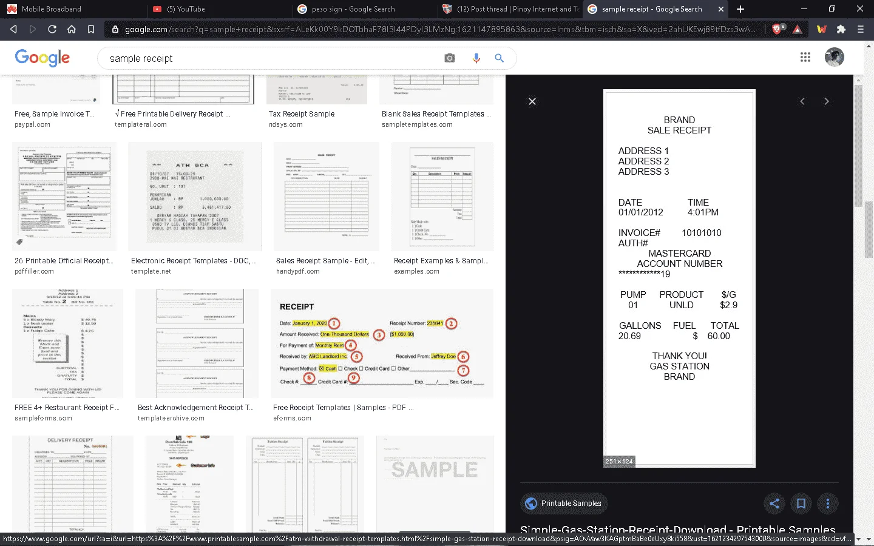Open the extensions puzzle icon
874x546 pixels.
(841, 29)
